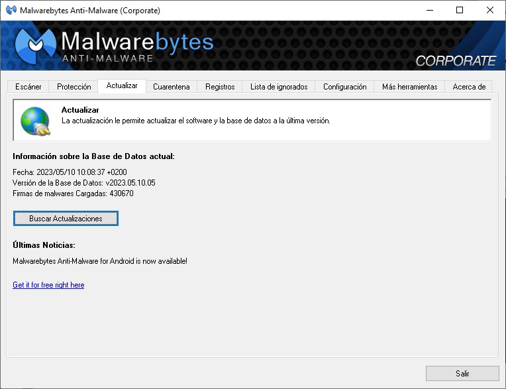Click the Buscar Actualizaciones button
The height and width of the screenshot is (389, 506).
click(x=66, y=219)
